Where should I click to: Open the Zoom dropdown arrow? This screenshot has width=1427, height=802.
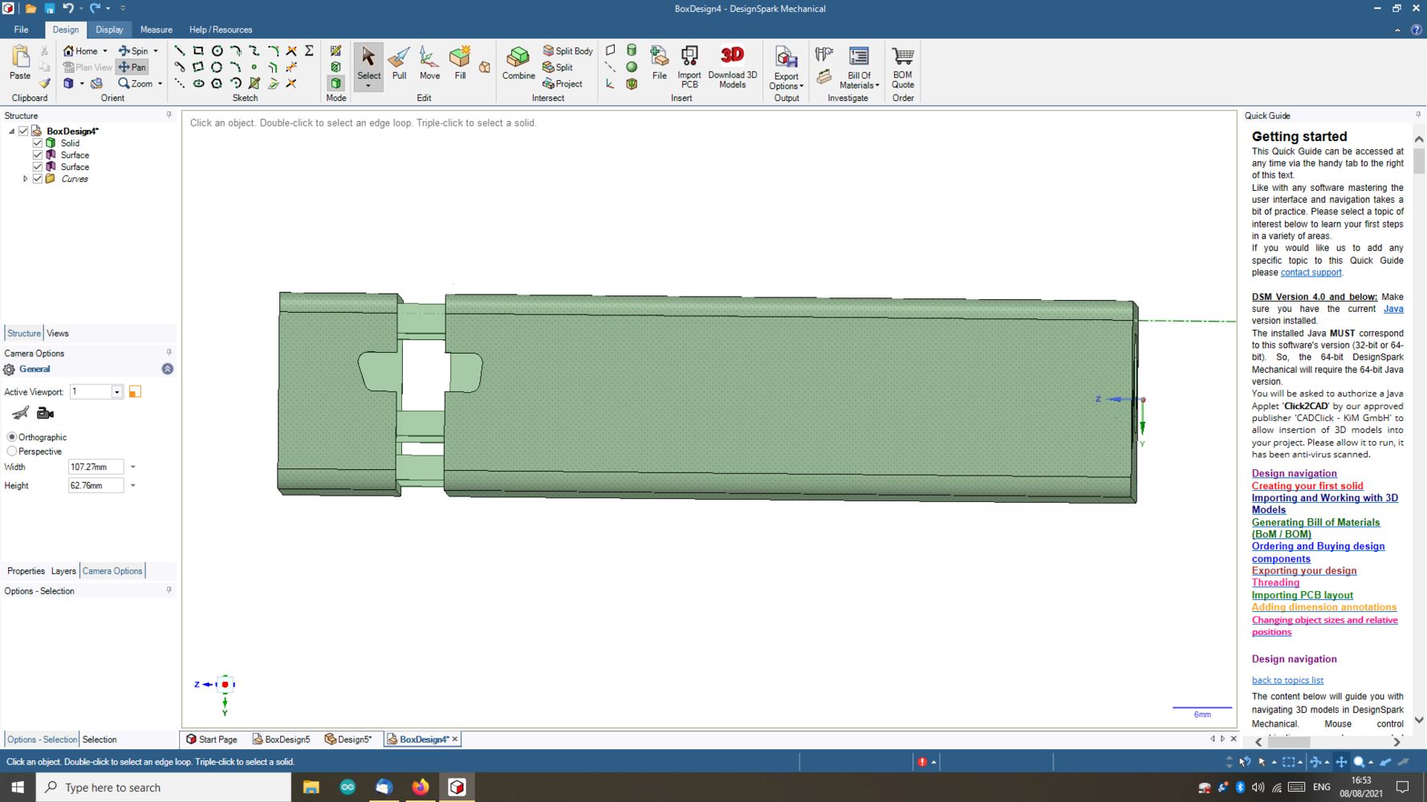(x=160, y=84)
